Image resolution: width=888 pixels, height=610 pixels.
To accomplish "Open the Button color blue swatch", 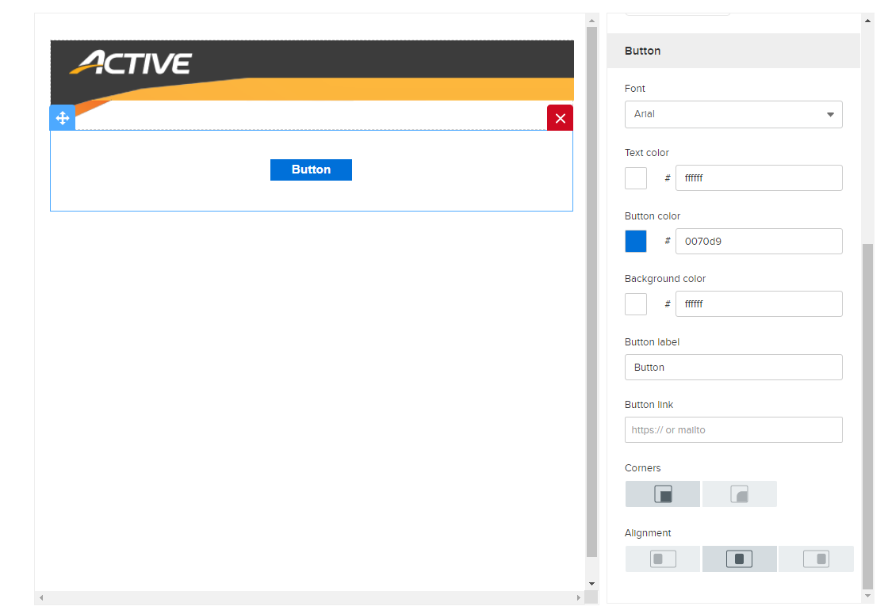I will (636, 242).
